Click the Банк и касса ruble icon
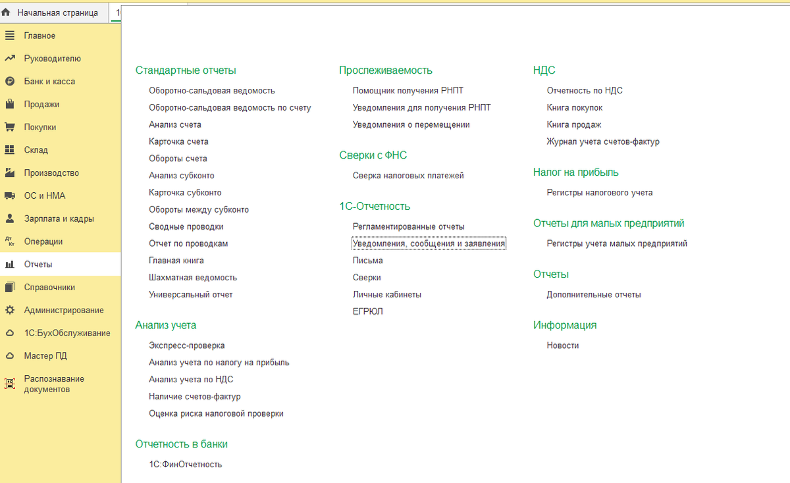The height and width of the screenshot is (483, 790). click(x=10, y=82)
